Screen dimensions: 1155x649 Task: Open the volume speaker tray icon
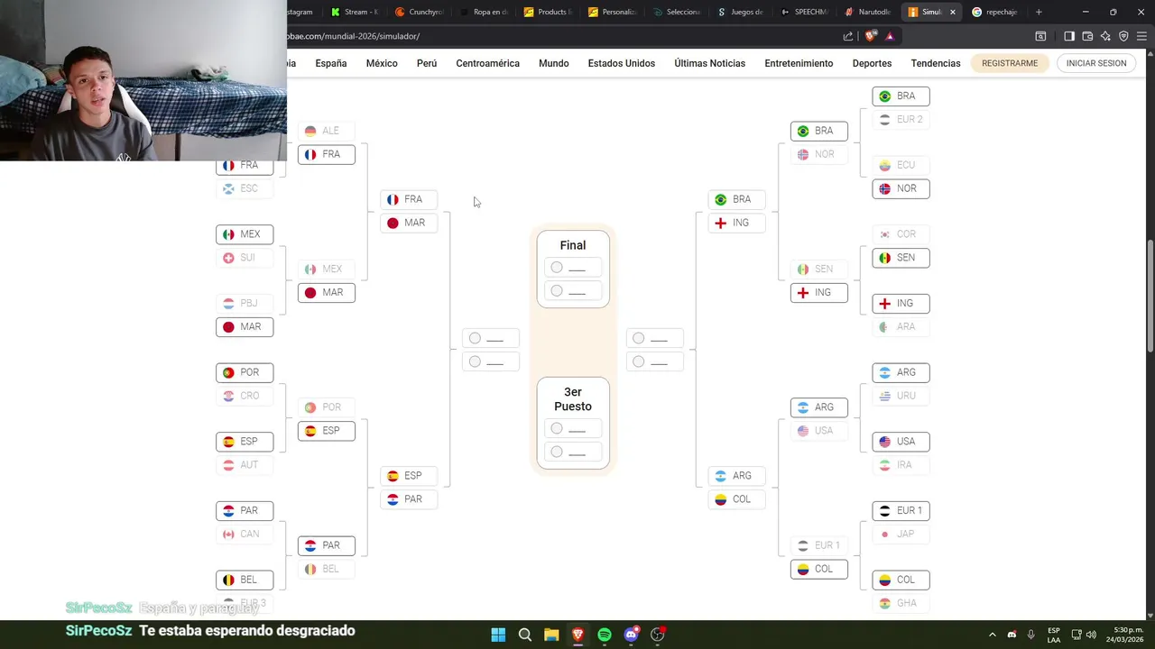click(x=1091, y=635)
